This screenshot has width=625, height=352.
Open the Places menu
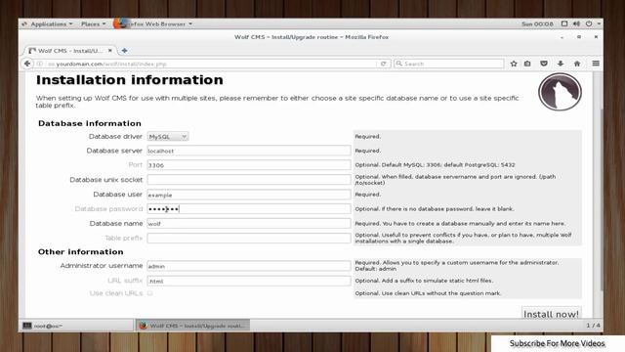tap(94, 23)
